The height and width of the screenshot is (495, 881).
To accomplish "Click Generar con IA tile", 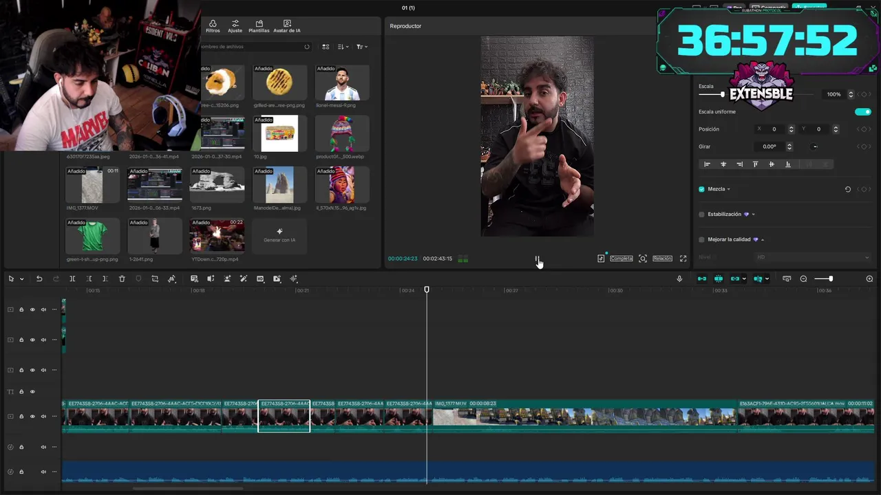I will coord(279,235).
